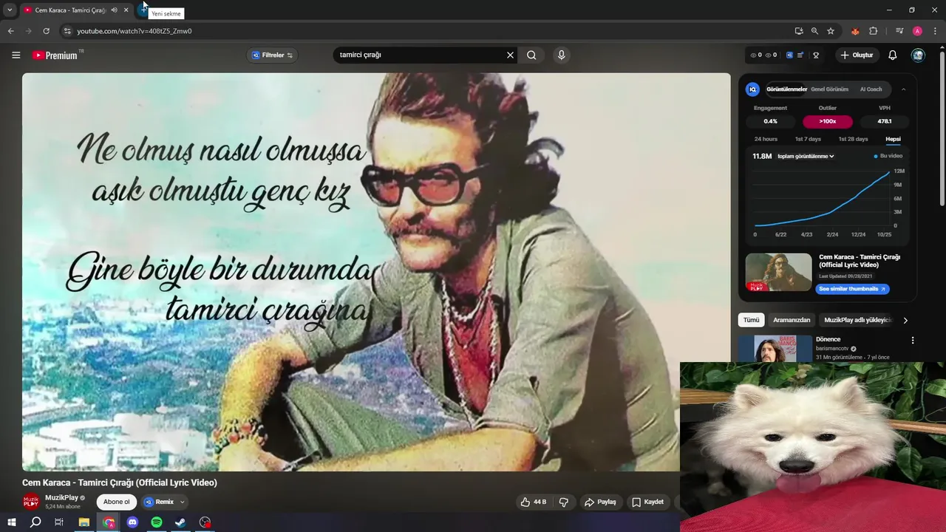Open the notifications bell
This screenshot has height=532, width=946.
point(892,55)
